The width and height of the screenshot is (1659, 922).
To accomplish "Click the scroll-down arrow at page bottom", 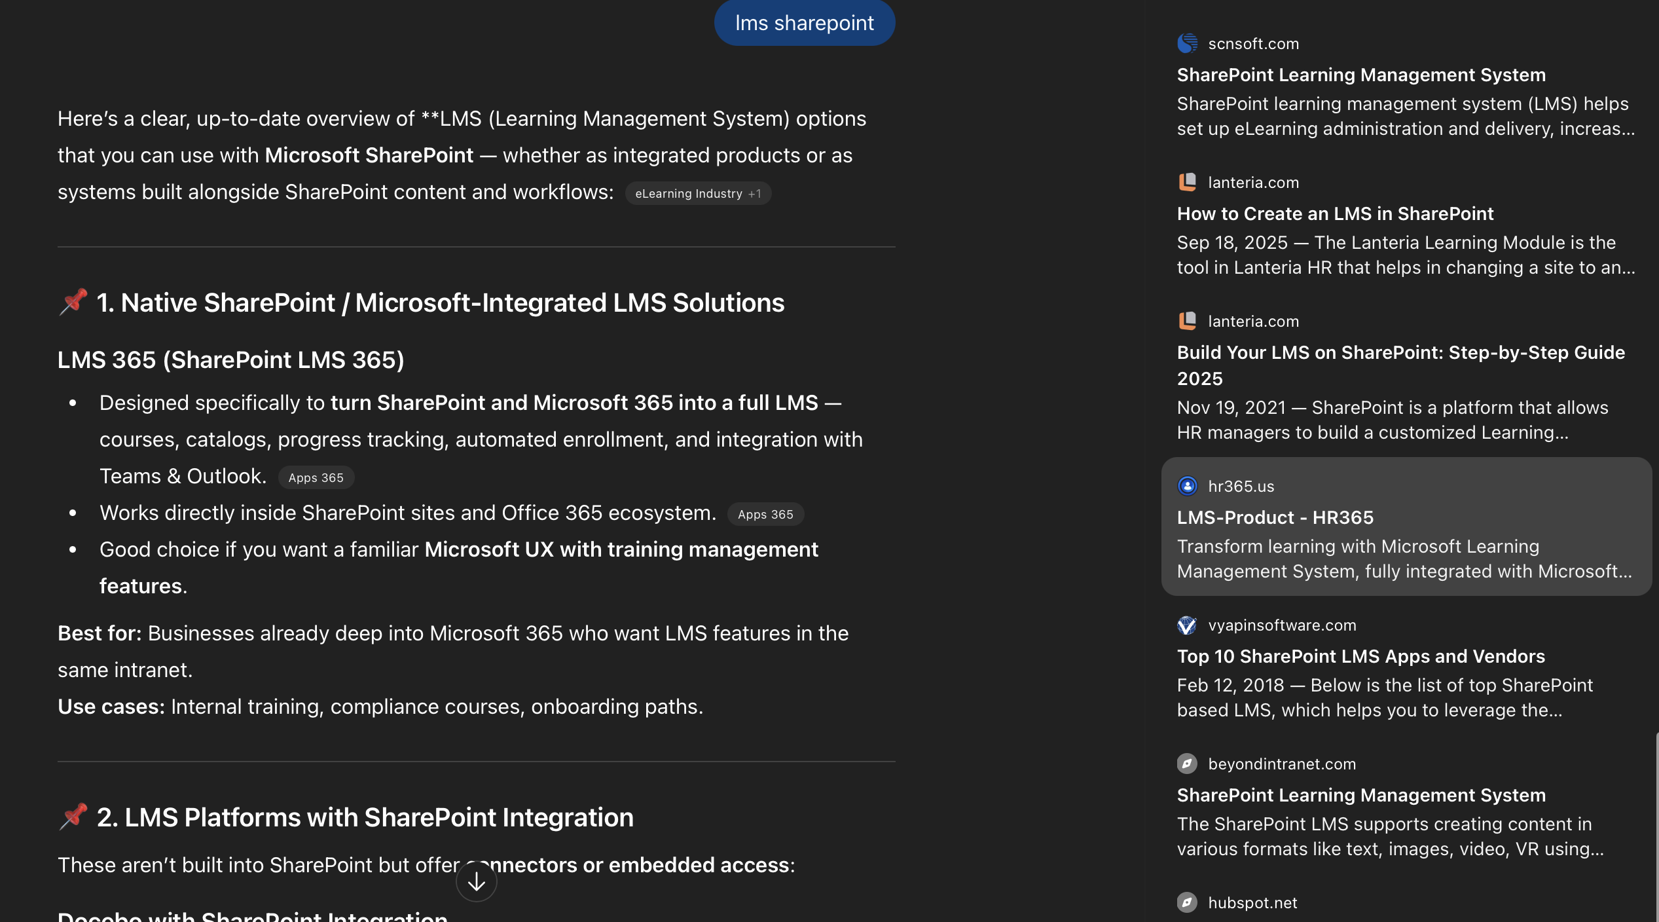I will click(x=476, y=881).
